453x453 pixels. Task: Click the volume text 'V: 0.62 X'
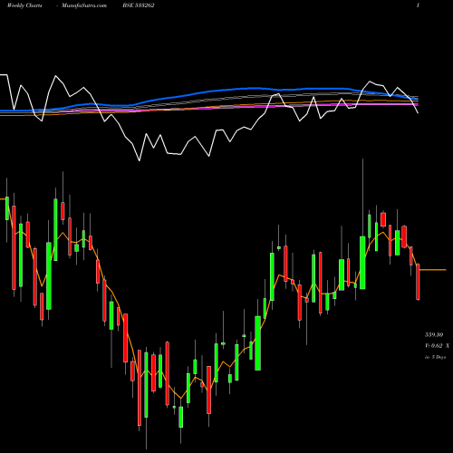coord(437,346)
